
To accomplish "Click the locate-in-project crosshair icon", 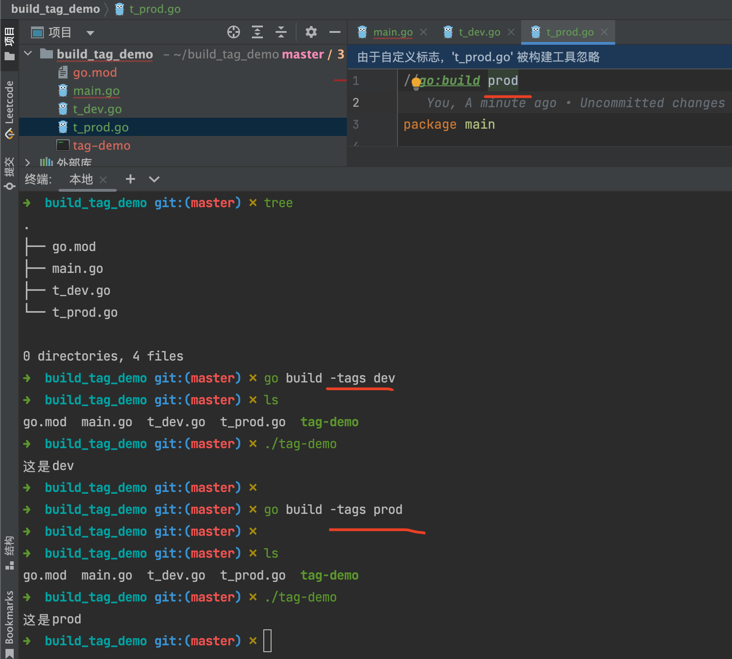I will click(233, 32).
